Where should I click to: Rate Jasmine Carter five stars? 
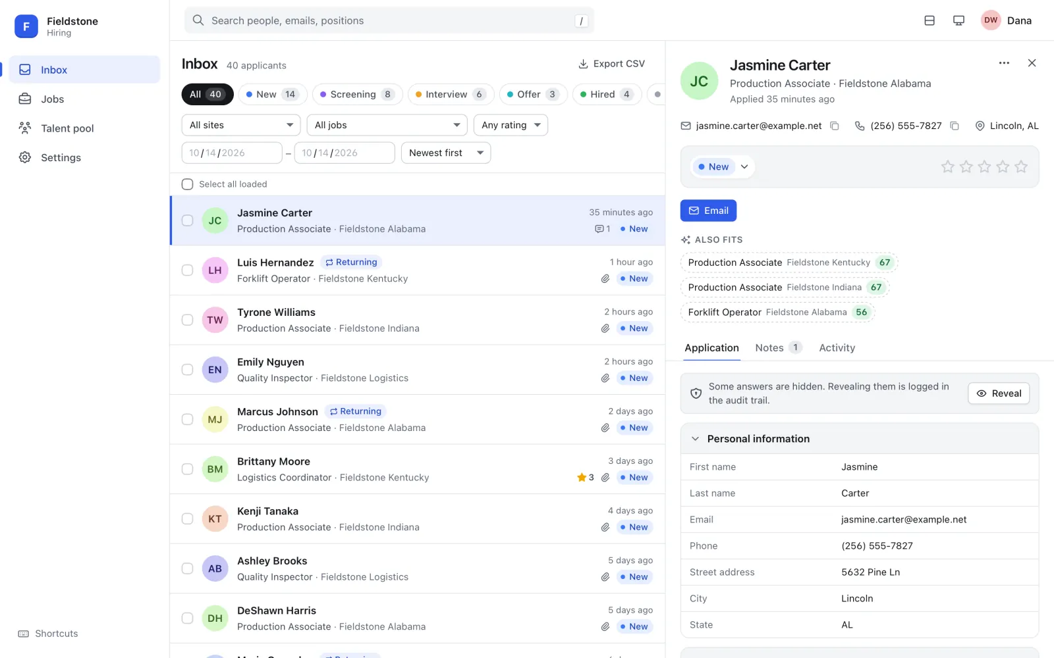1021,166
